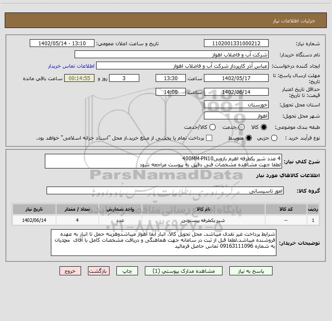Click the تاریخ نیاز column header
The height and width of the screenshot is (321, 332).
click(34, 209)
